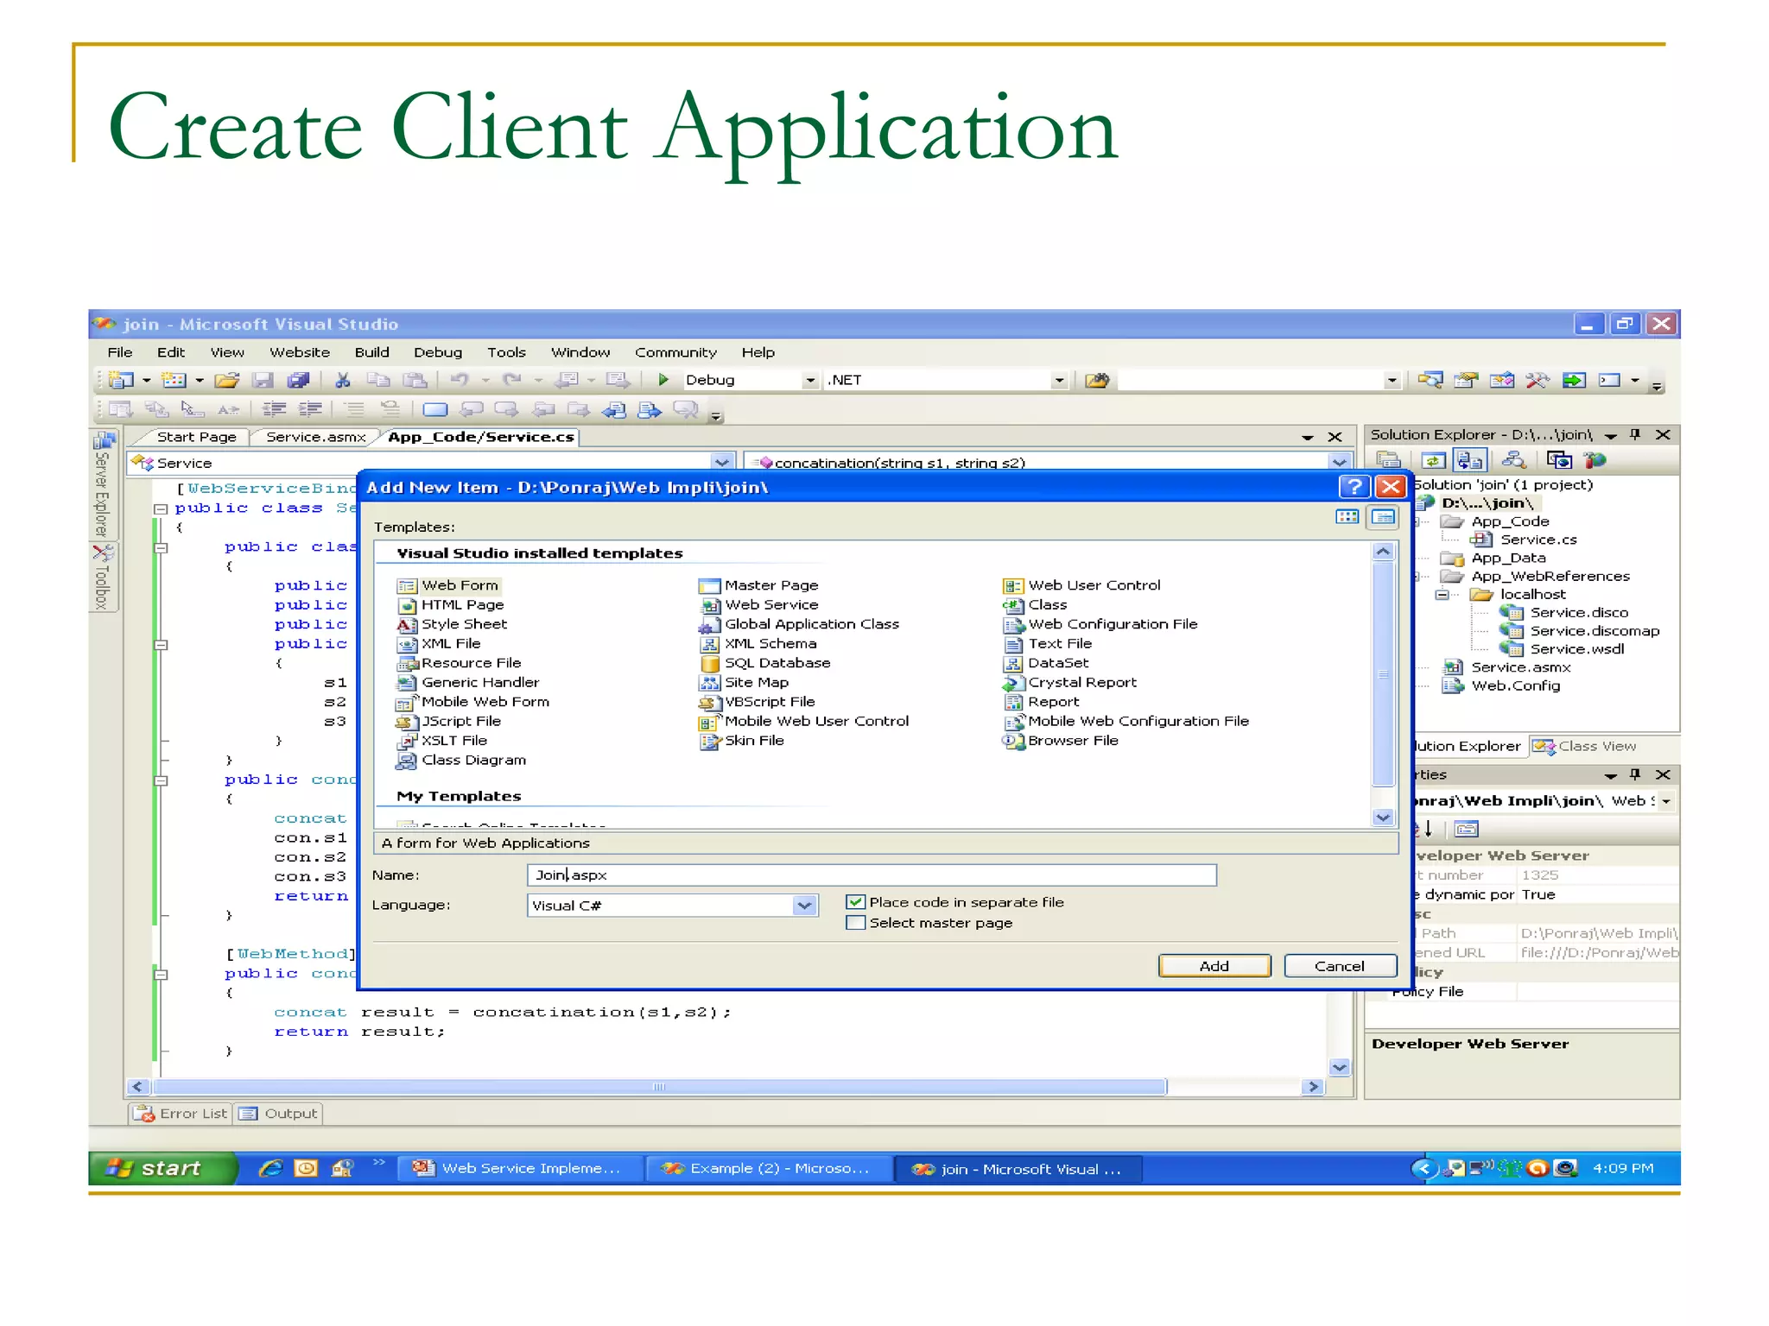Click the Add New Item toolbar icon
This screenshot has height=1326, width=1769.
175,380
